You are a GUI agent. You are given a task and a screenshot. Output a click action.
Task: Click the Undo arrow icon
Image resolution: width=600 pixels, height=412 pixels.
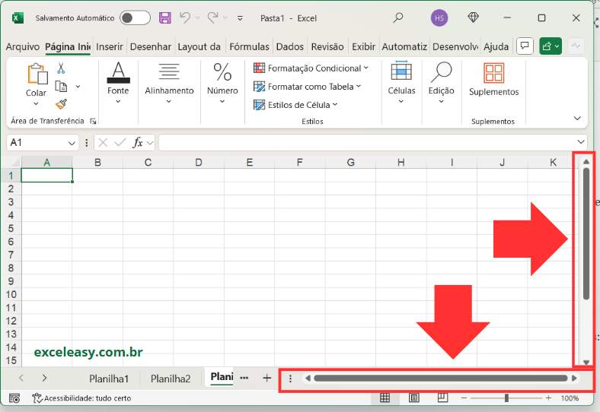184,17
